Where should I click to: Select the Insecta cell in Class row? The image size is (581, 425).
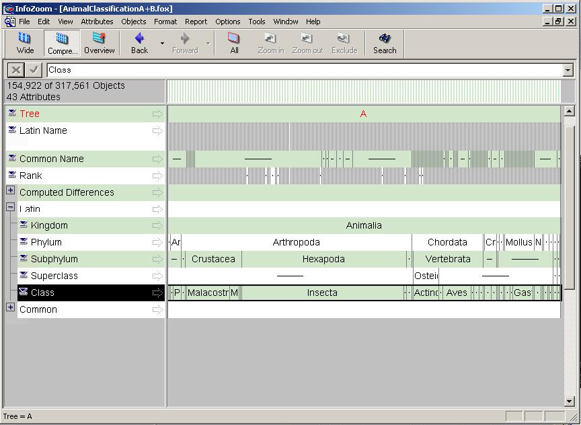click(322, 293)
